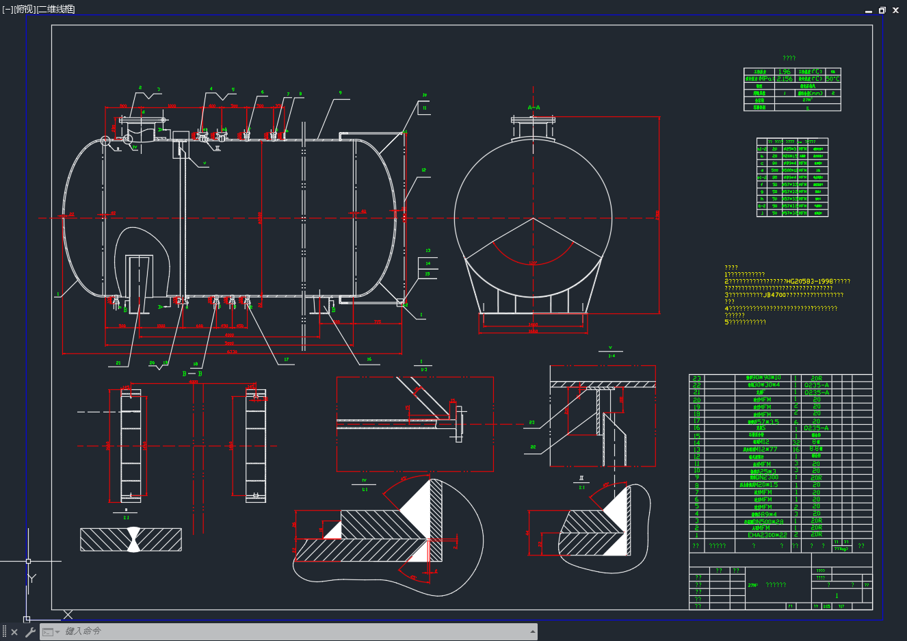Select the M12×77 parts list entry
The width and height of the screenshot is (907, 641).
[761, 449]
